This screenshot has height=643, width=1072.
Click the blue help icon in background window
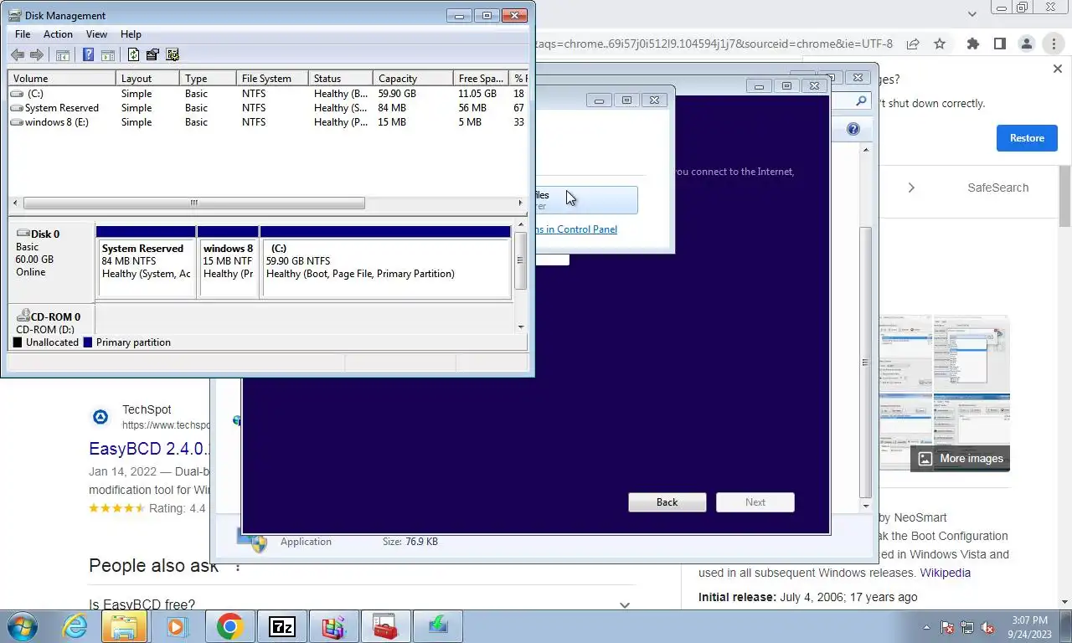click(853, 129)
